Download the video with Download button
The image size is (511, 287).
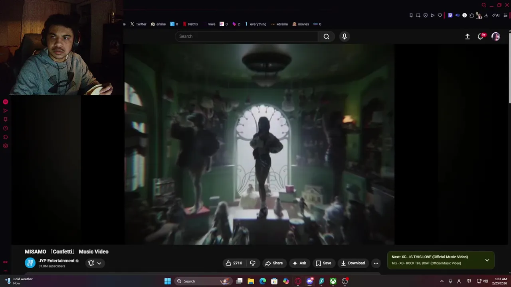click(x=353, y=263)
